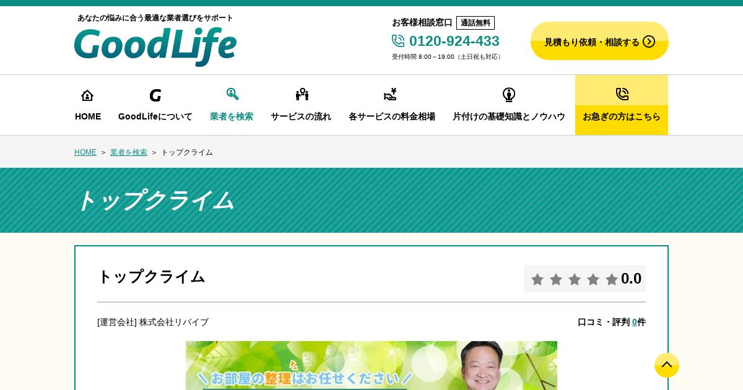
Task: Click the 0 review count link
Action: coord(635,322)
